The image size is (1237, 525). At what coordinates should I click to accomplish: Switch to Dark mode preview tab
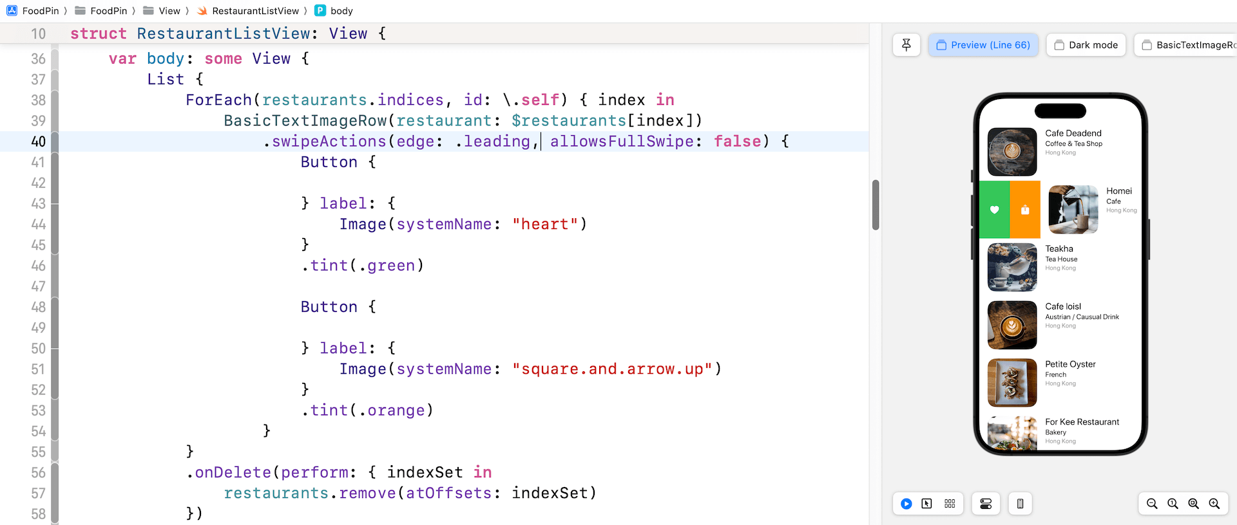click(1086, 45)
